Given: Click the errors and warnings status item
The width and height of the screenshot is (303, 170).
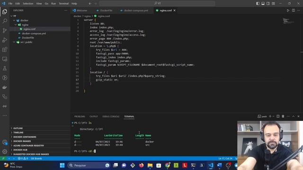Looking at the screenshot, I should tap(23, 159).
